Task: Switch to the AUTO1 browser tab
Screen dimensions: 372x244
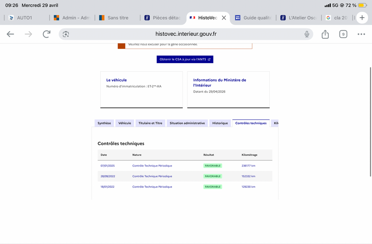Action: (25, 18)
